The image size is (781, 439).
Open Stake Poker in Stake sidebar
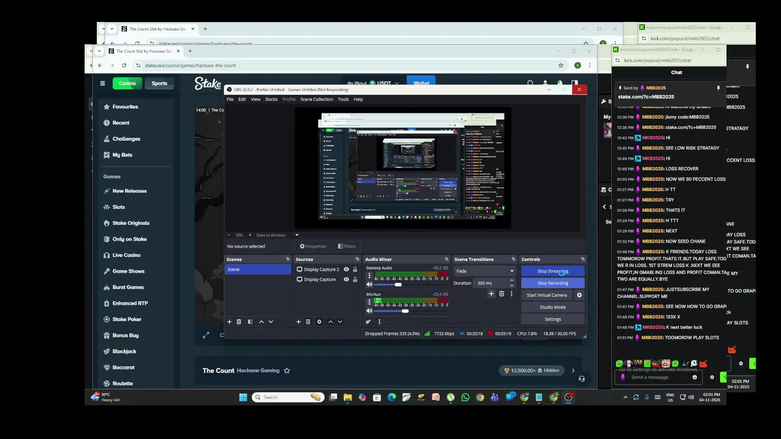(x=127, y=319)
